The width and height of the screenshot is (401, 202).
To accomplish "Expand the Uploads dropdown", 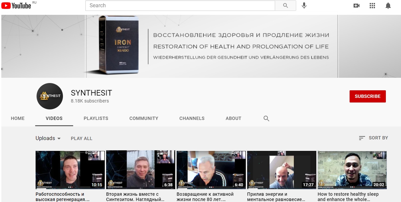I will click(x=48, y=138).
